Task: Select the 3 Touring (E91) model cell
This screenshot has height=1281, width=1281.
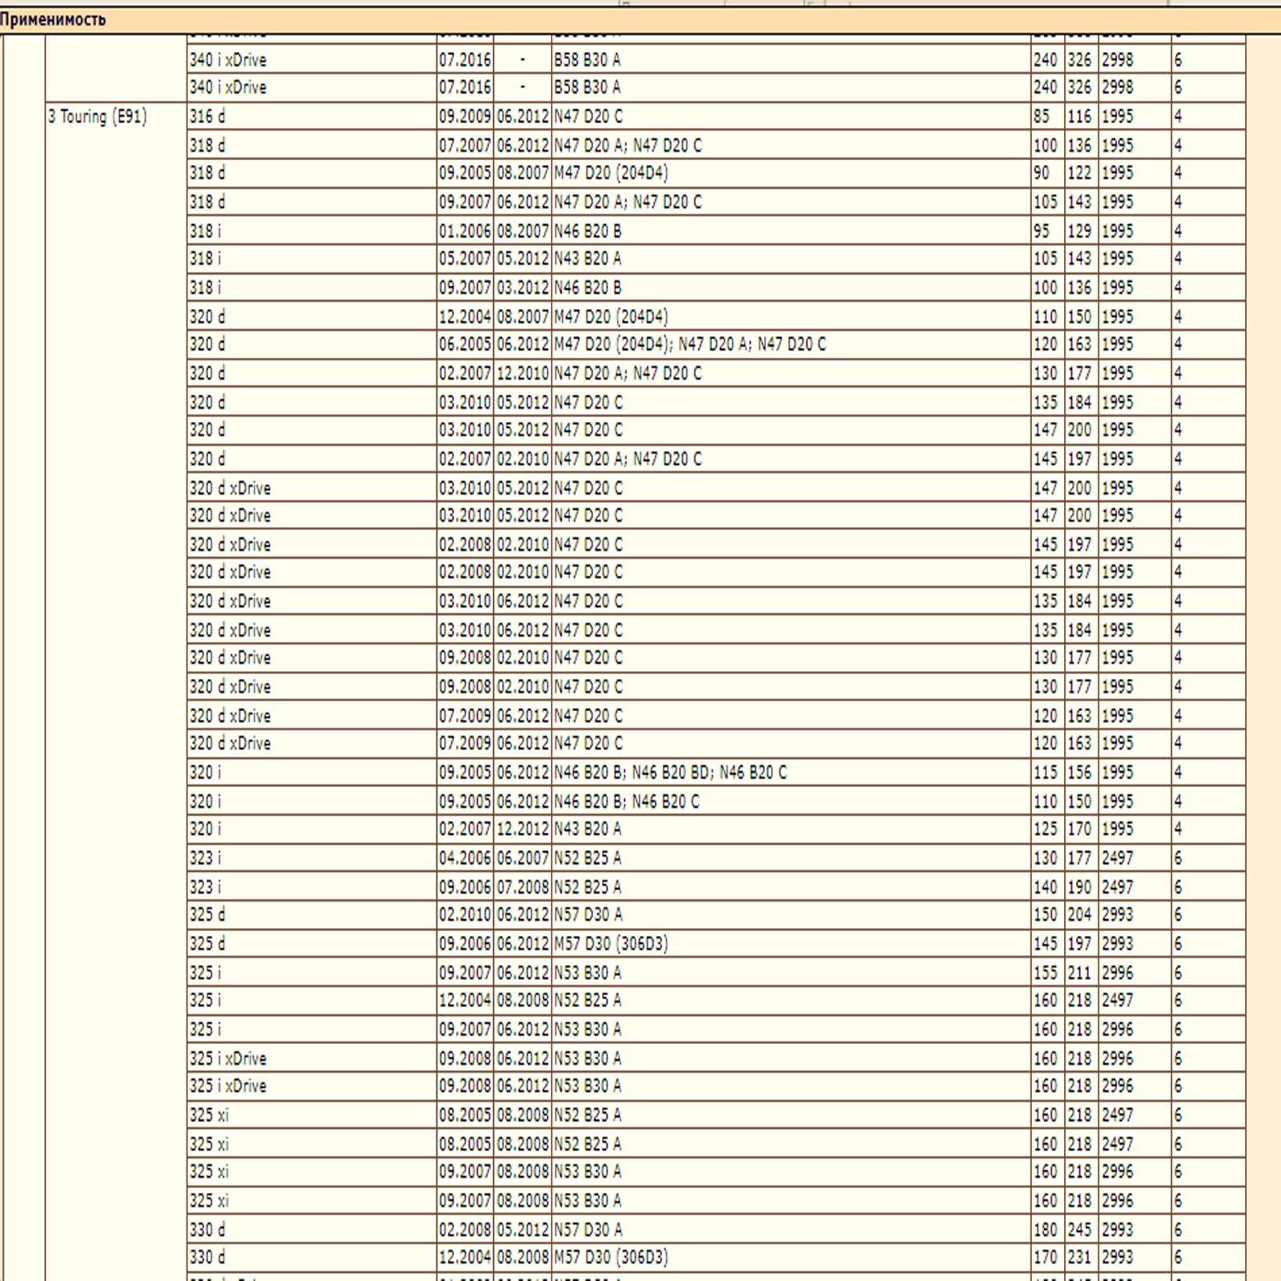Action: click(97, 117)
